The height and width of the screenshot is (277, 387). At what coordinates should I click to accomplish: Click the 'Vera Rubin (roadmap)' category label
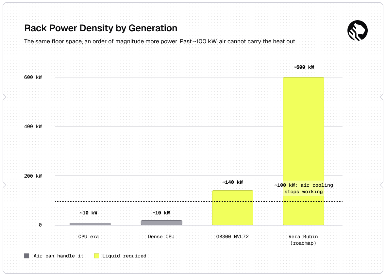(x=303, y=240)
